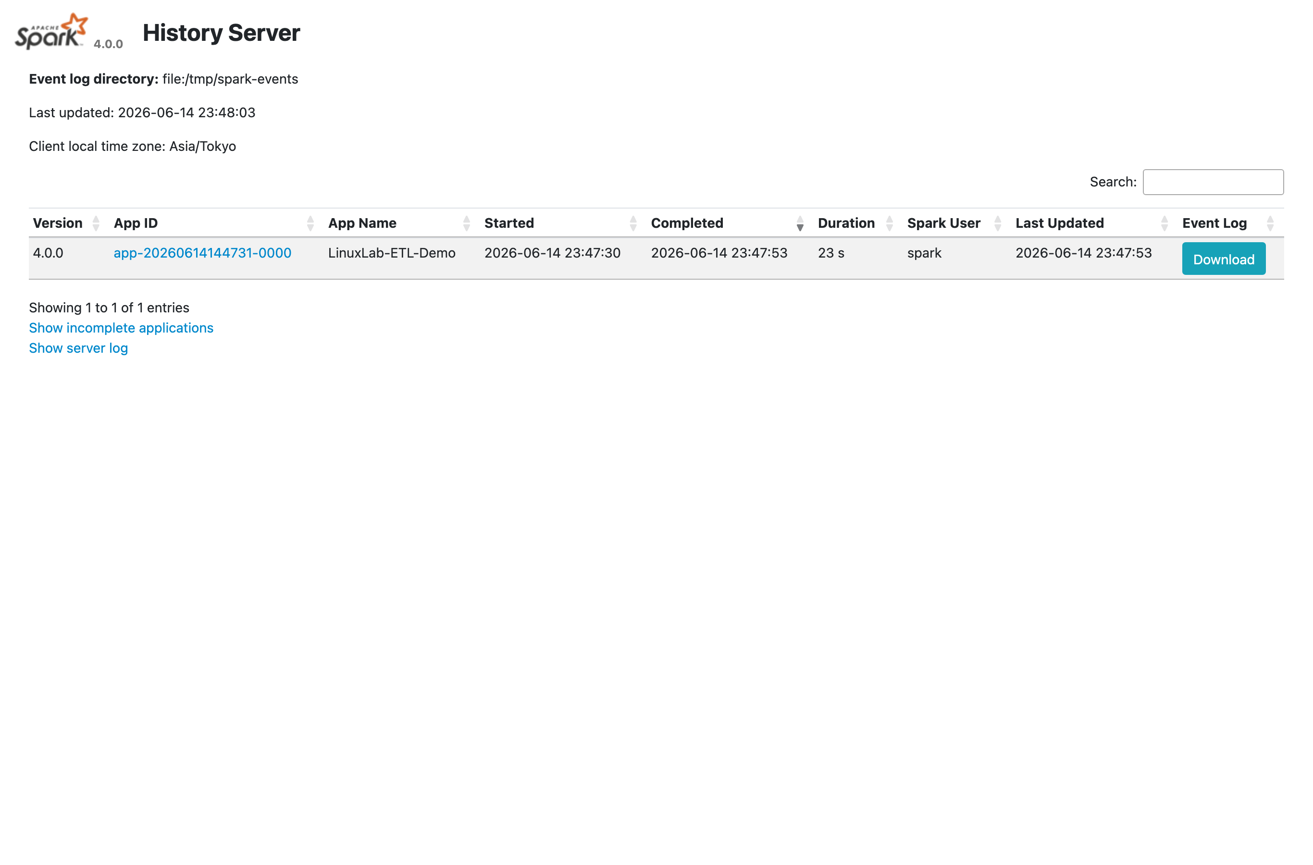Image resolution: width=1313 pixels, height=865 pixels.
Task: Click the History Server title
Action: coord(221,33)
